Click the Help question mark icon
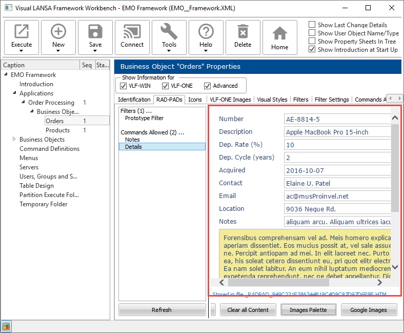 [206, 32]
